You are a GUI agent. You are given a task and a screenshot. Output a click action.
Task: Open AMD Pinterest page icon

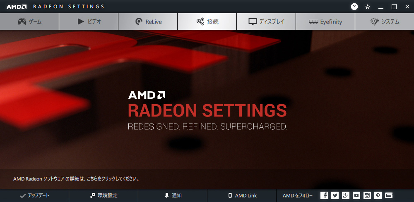tap(378, 195)
